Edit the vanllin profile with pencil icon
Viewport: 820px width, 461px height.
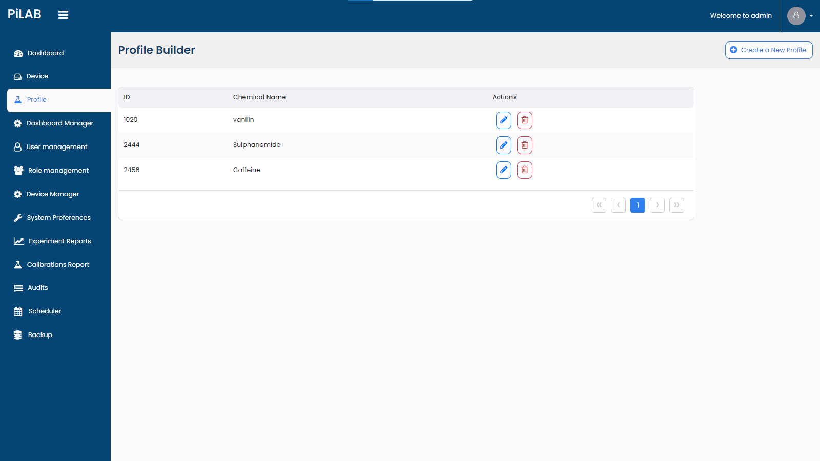coord(503,120)
